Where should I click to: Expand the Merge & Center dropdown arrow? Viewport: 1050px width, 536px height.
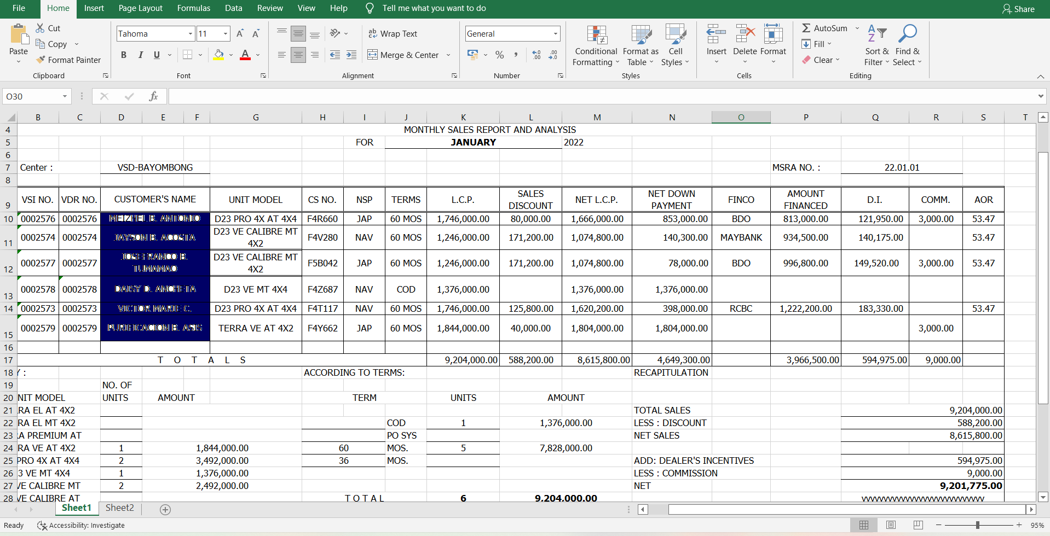click(x=448, y=55)
